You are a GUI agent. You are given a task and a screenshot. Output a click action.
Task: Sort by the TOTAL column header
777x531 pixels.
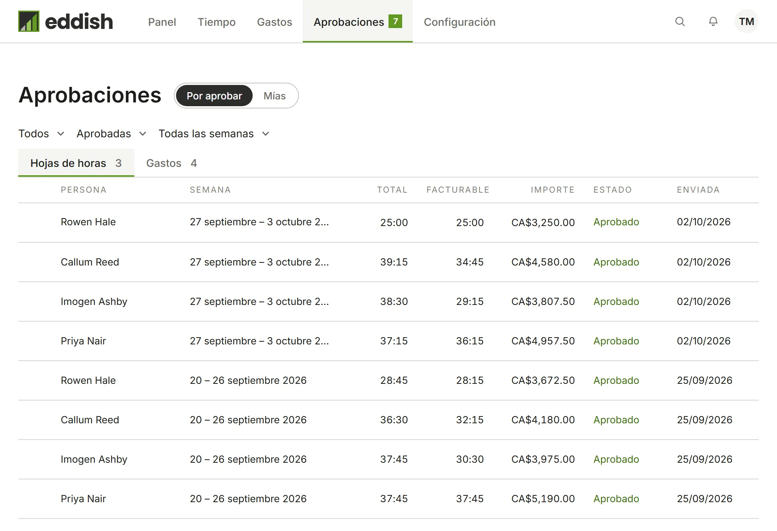point(392,190)
